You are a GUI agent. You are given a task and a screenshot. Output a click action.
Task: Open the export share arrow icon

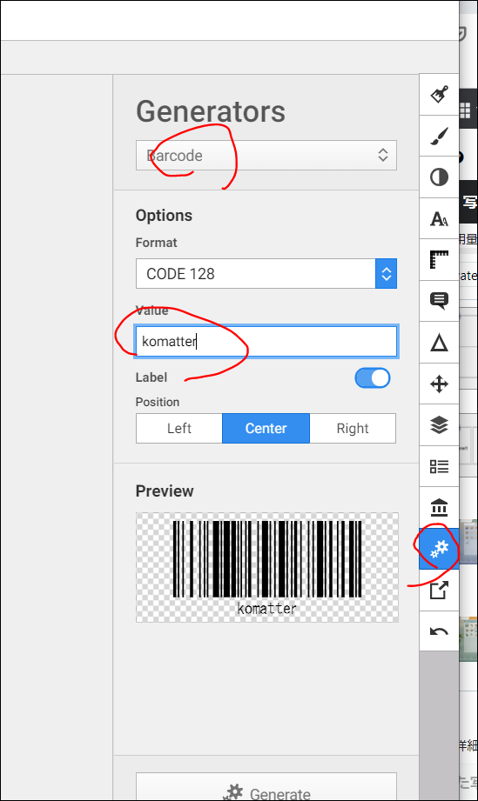439,591
